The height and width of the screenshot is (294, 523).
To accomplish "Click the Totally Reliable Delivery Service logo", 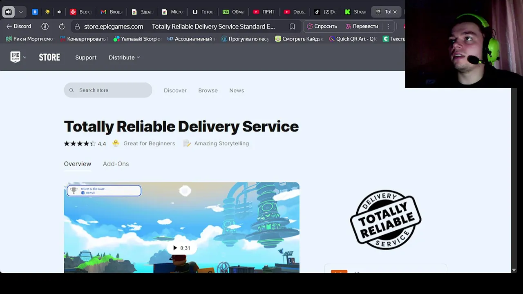I will pos(385,220).
